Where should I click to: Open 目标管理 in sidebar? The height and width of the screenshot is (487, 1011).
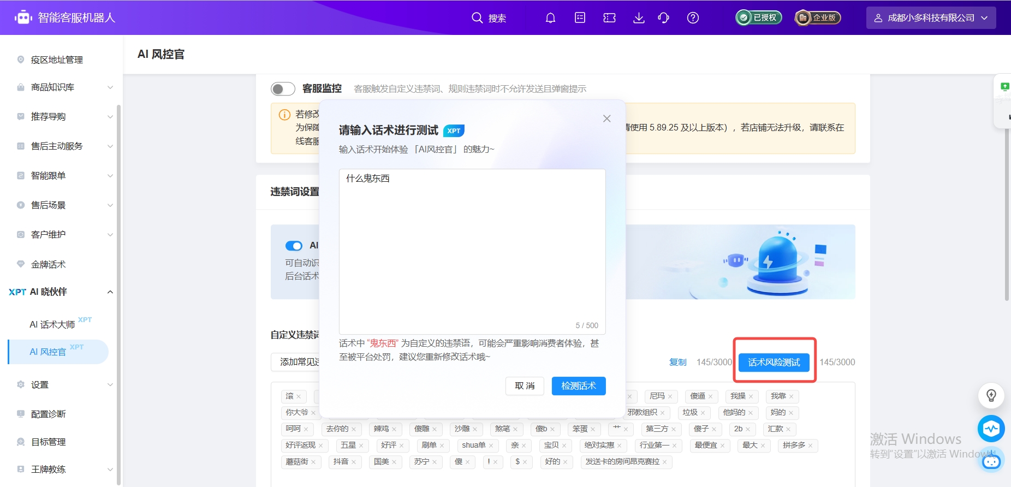click(x=48, y=442)
